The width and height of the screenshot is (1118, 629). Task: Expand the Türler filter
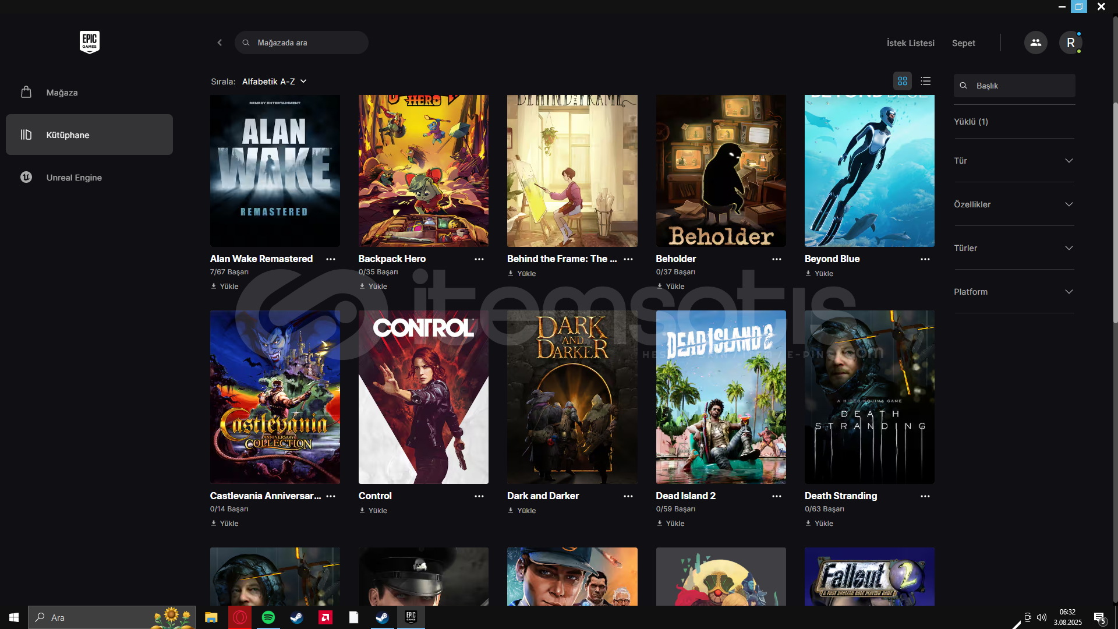[x=1014, y=248]
